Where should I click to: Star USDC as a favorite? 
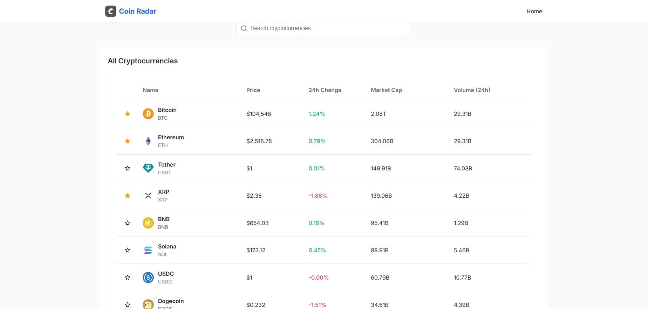click(128, 278)
